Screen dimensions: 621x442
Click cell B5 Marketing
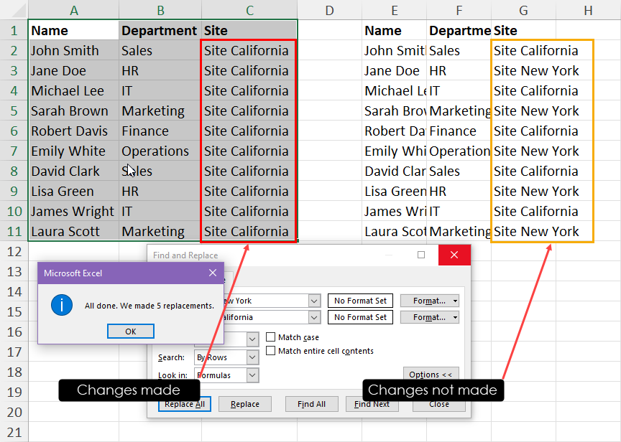pos(160,110)
